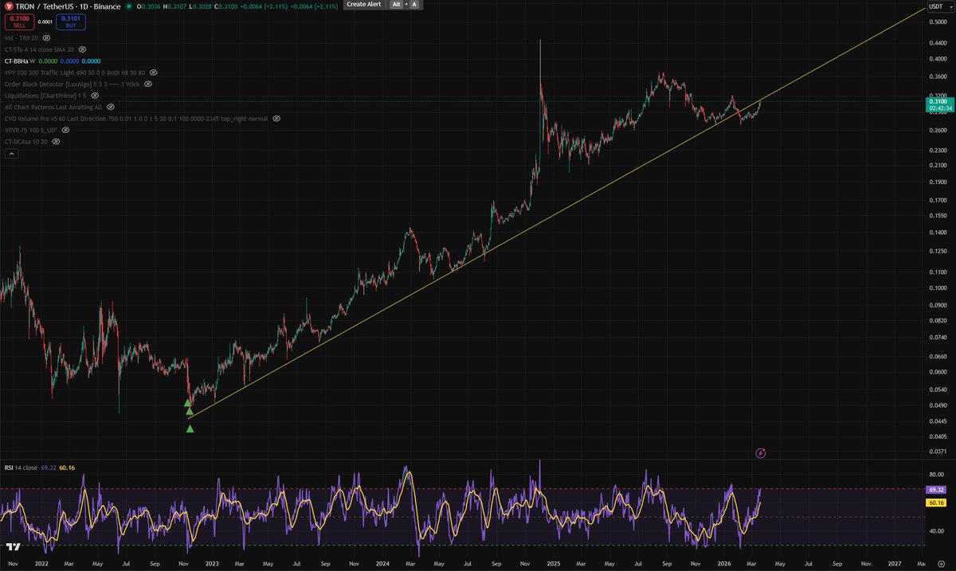The width and height of the screenshot is (956, 571).
Task: Click the RSI average label 60.16
Action: point(935,503)
